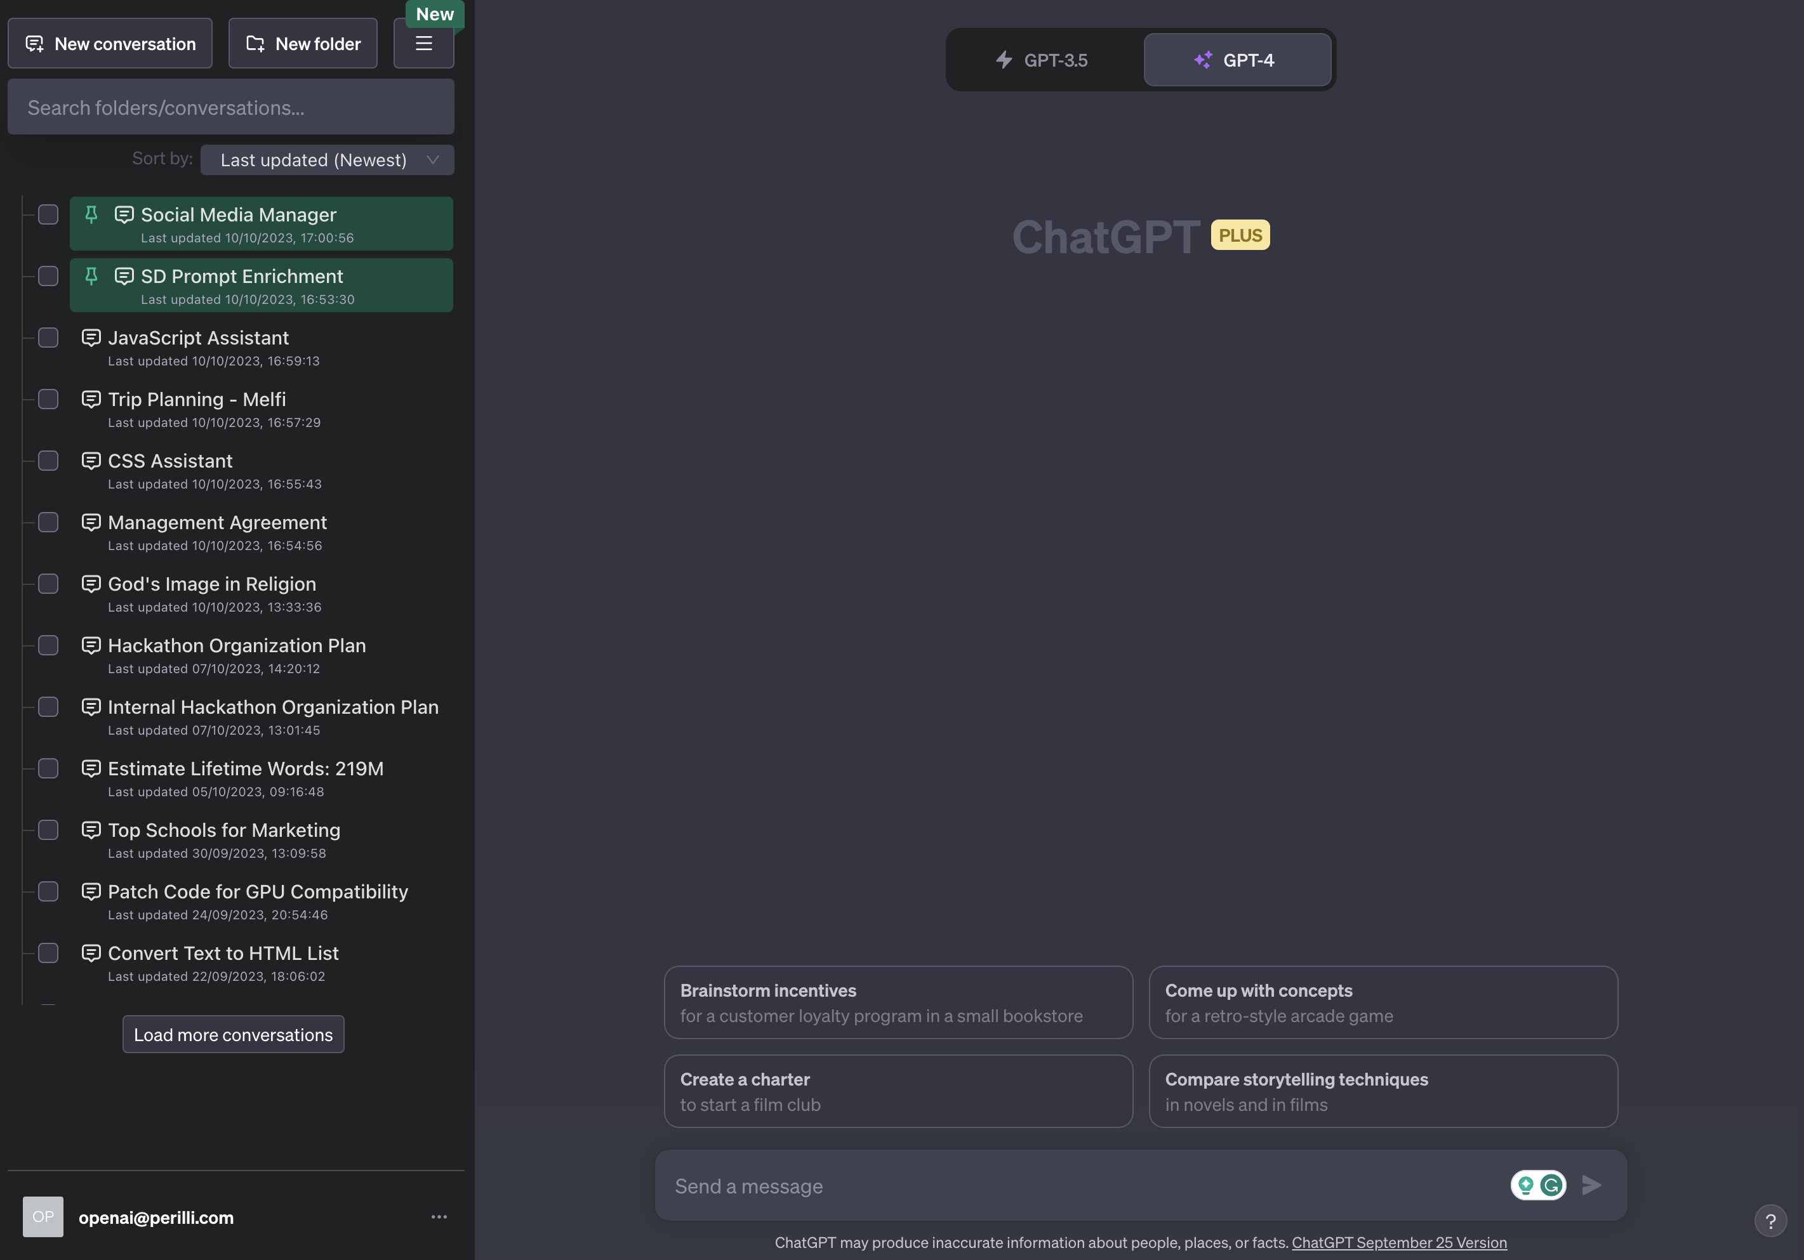The width and height of the screenshot is (1804, 1260).
Task: Choose the Compare storytelling techniques suggestion
Action: point(1383,1091)
